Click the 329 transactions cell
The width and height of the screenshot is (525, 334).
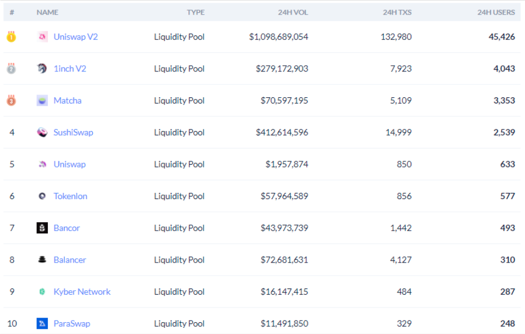point(404,323)
